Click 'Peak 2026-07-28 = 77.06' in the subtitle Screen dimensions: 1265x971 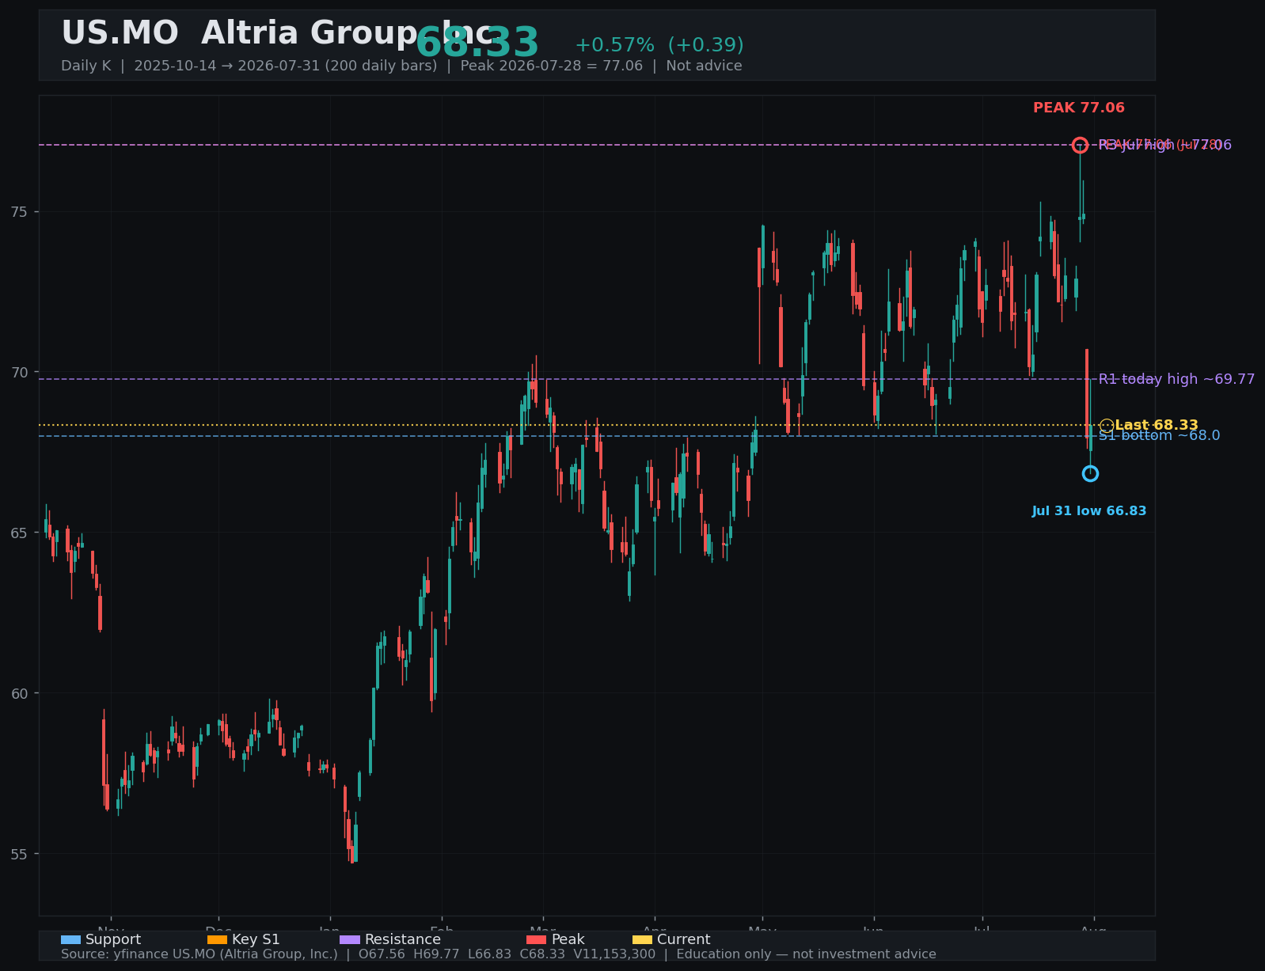552,66
